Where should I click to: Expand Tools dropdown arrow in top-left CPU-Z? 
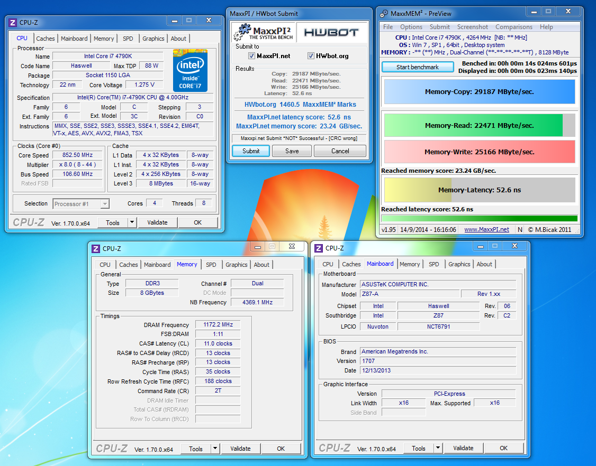pyautogui.click(x=132, y=222)
